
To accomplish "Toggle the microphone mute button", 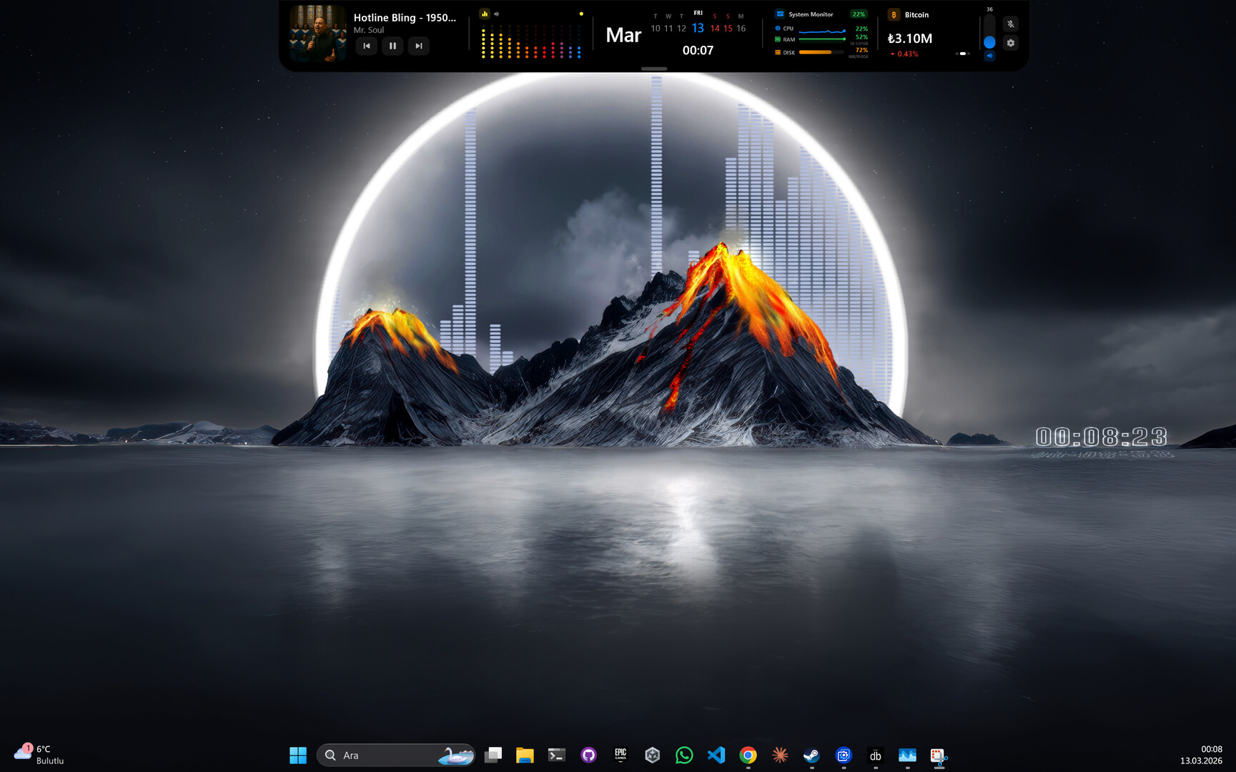I will 1010,24.
